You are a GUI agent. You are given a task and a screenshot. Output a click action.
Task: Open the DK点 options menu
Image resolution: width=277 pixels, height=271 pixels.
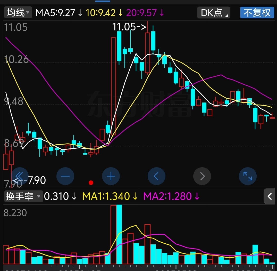213,13
